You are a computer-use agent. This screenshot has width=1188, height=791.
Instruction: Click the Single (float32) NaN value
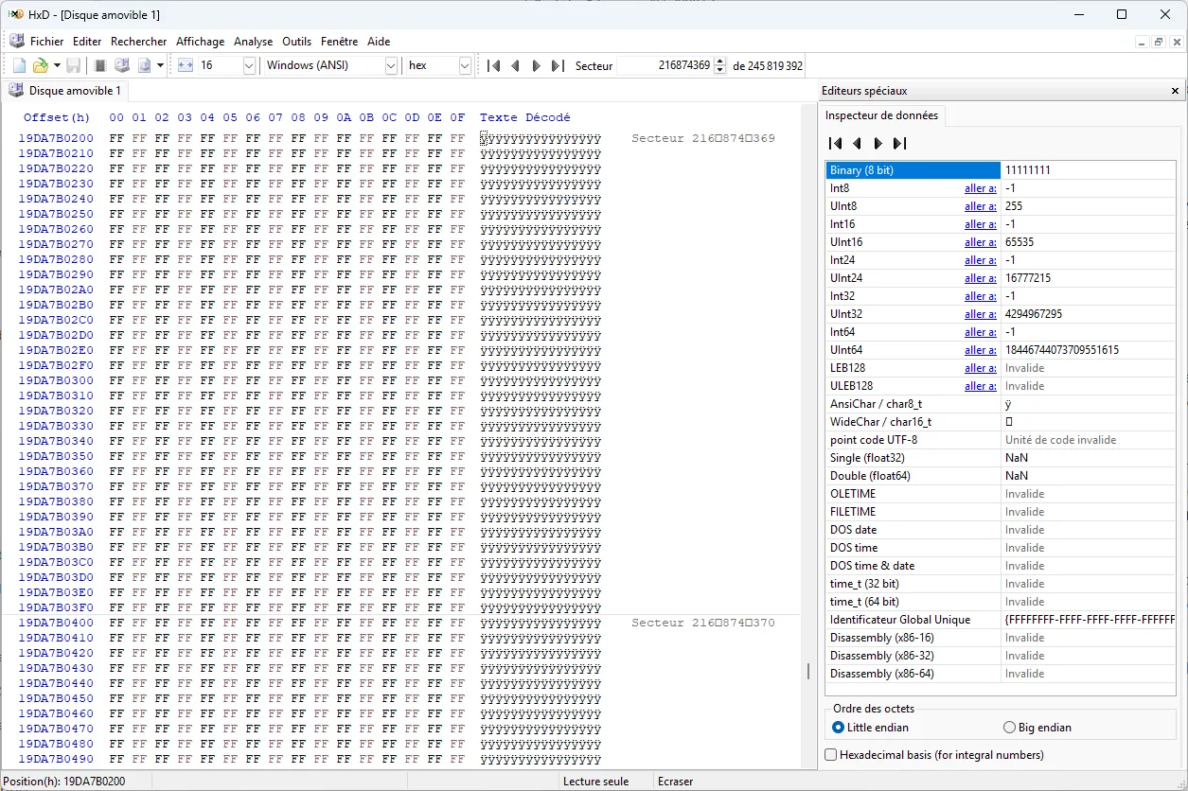coord(1017,458)
